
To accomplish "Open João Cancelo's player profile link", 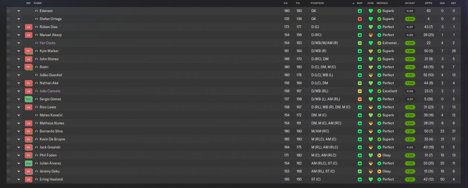I will click(50, 91).
